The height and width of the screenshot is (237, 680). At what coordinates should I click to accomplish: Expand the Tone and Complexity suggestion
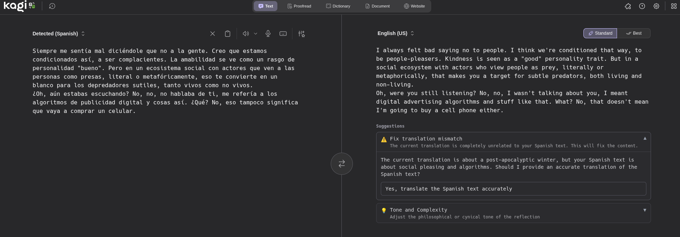pyautogui.click(x=645, y=210)
